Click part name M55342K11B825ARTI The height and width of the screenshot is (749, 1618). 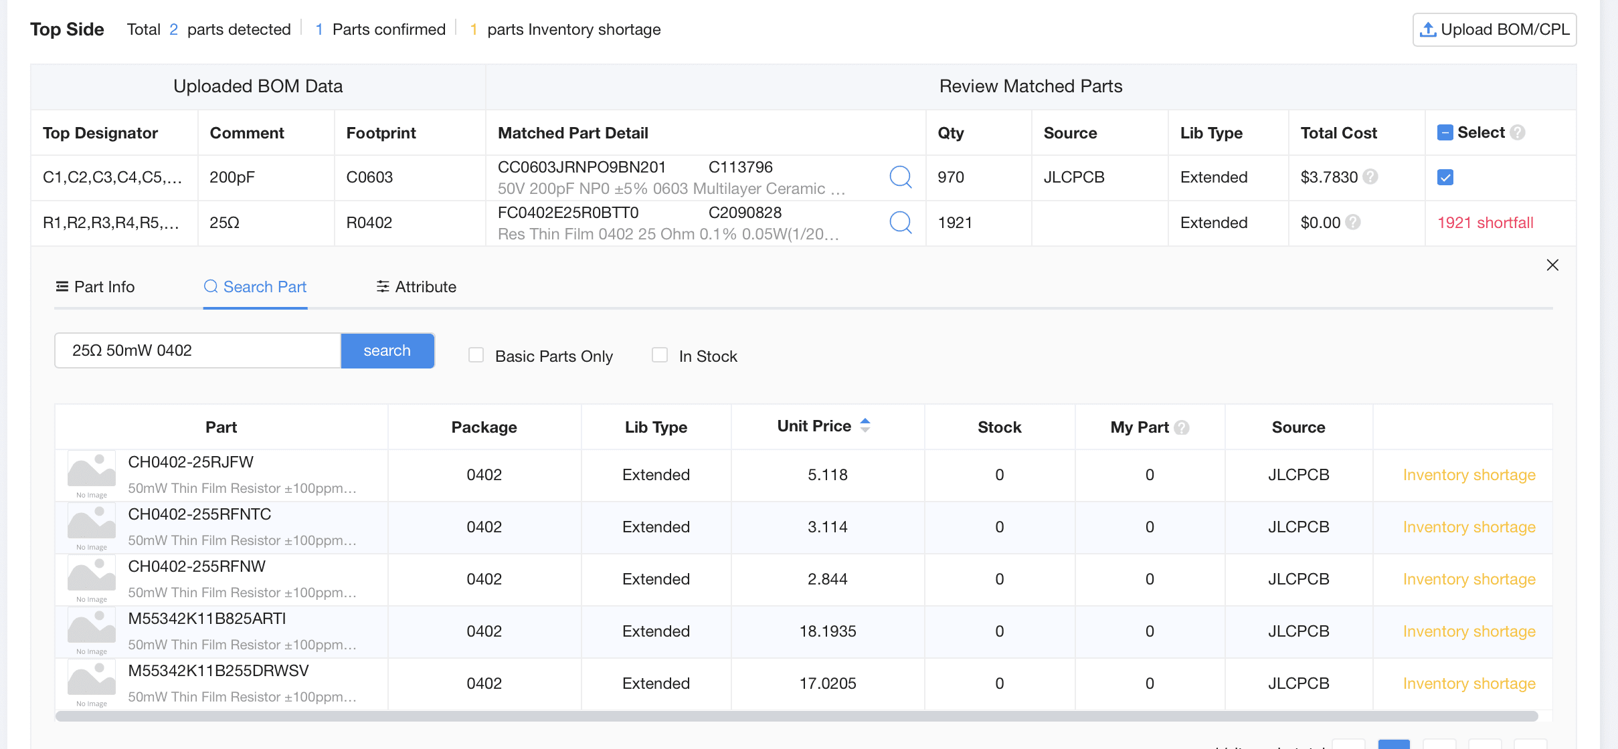coord(207,619)
